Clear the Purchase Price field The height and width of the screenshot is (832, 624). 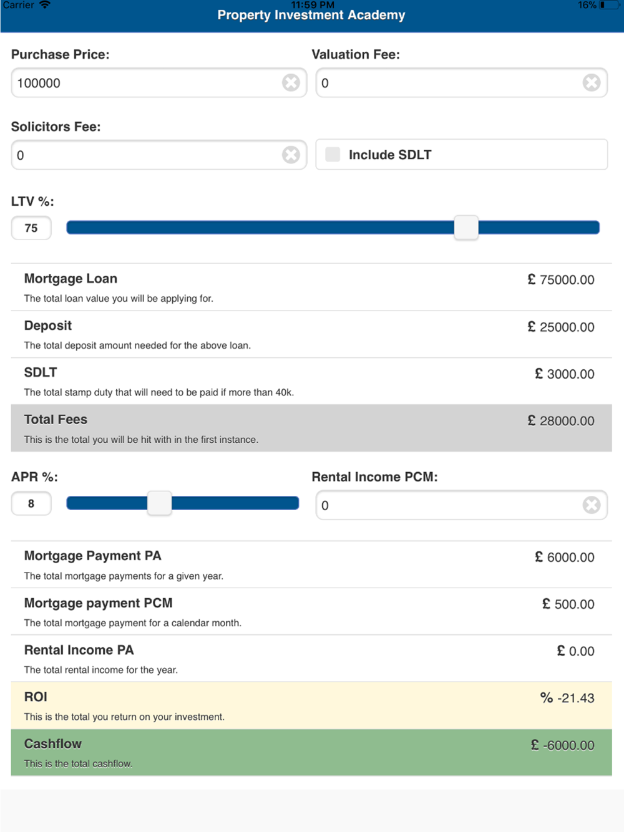point(291,82)
